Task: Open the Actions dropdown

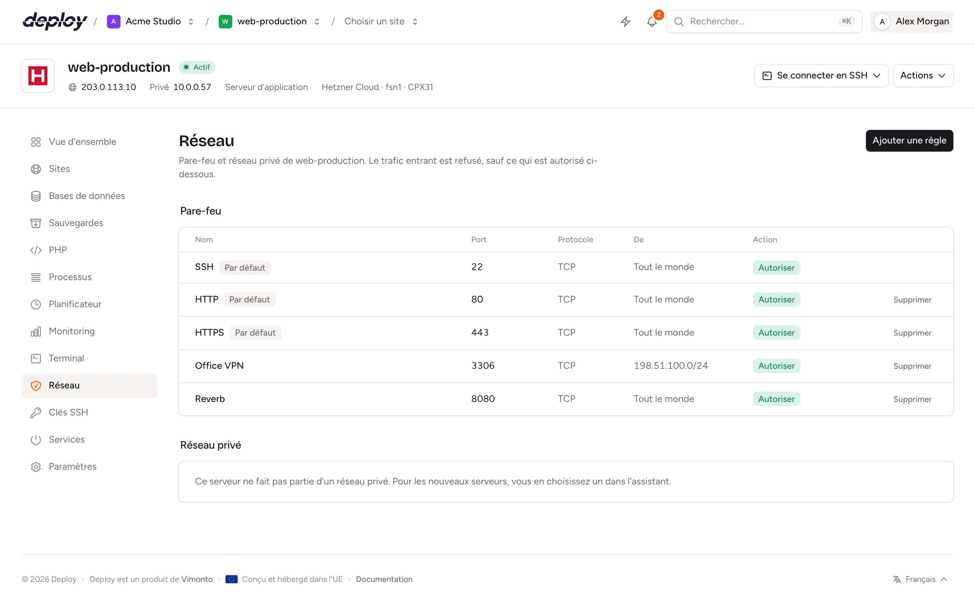Action: click(923, 76)
